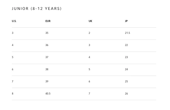
Task: Click JP size 25 cell
Action: pos(126,81)
